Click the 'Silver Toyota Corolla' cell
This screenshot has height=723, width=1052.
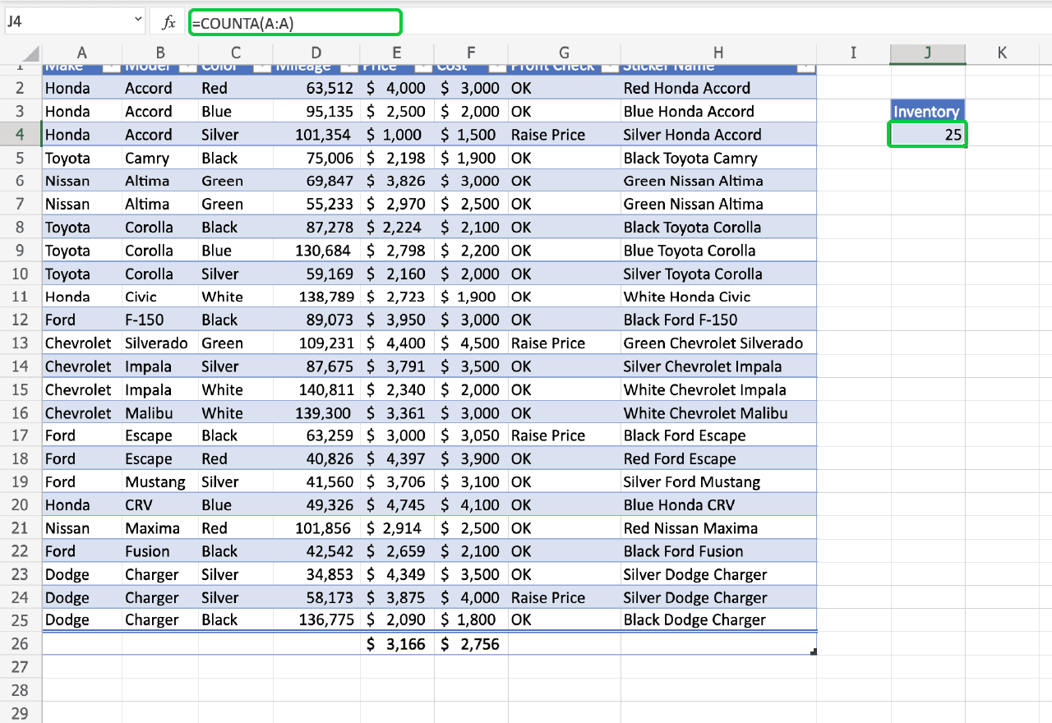tap(718, 274)
